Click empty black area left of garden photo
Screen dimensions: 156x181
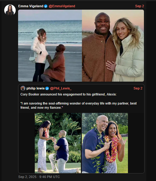click(27, 143)
